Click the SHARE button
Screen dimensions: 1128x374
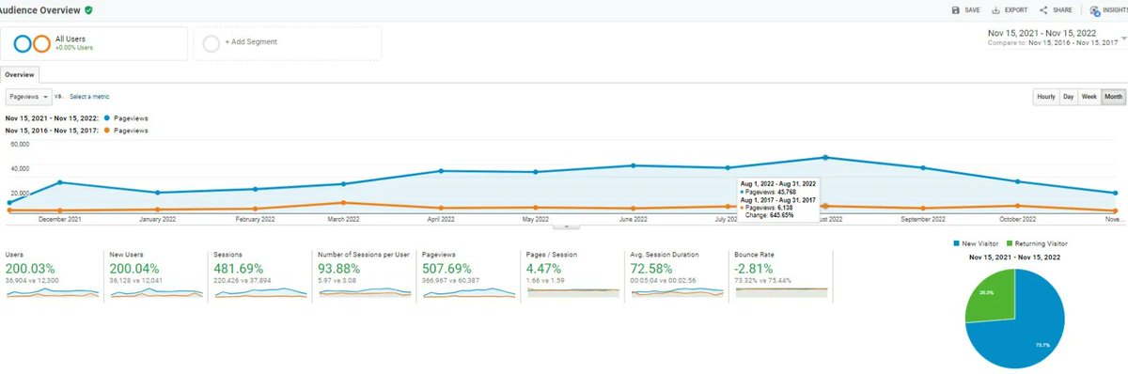[1056, 9]
